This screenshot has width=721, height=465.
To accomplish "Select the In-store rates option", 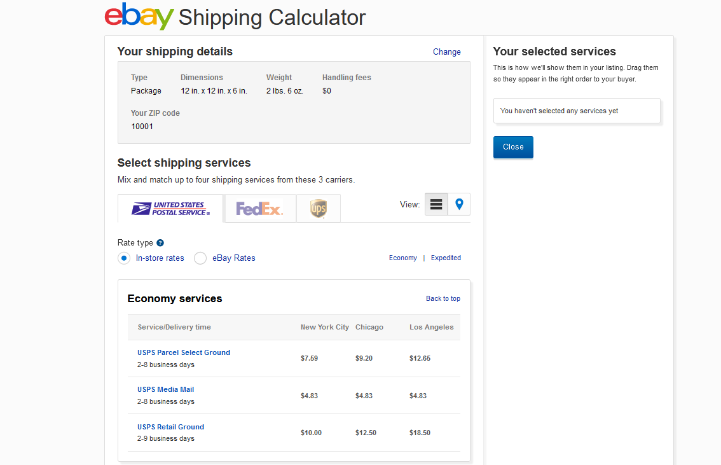I will point(124,258).
